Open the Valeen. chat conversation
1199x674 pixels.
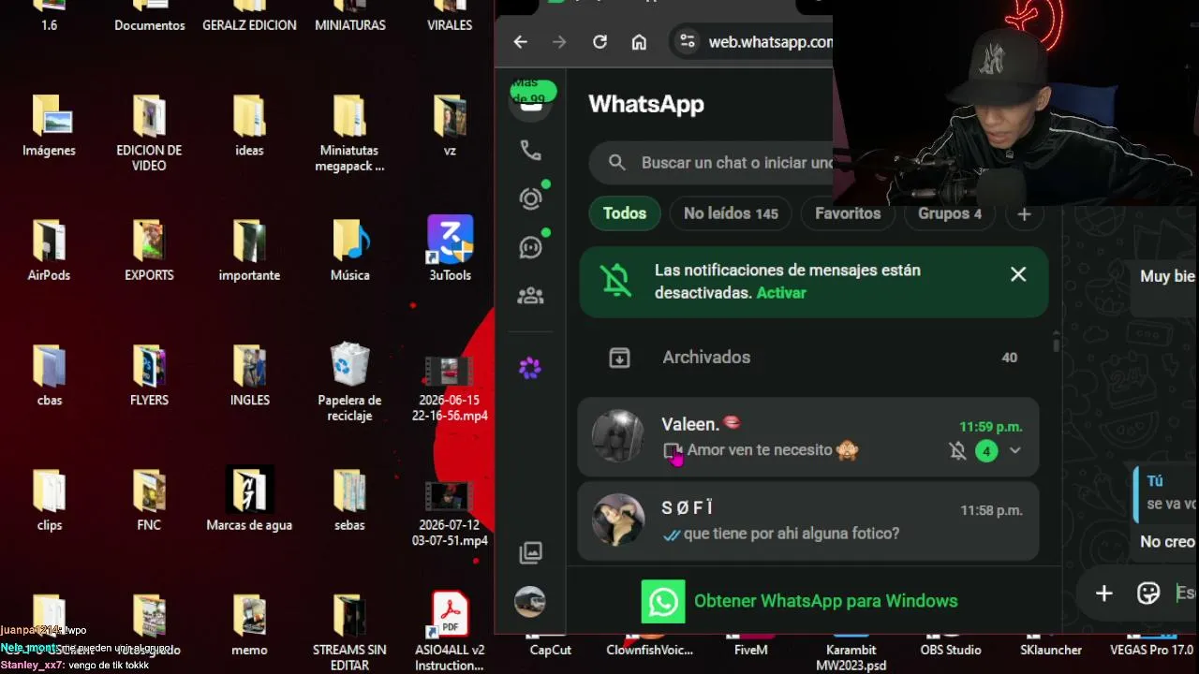pyautogui.click(x=807, y=437)
